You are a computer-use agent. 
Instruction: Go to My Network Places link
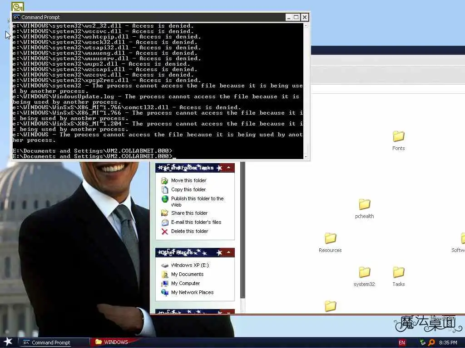coord(192,292)
